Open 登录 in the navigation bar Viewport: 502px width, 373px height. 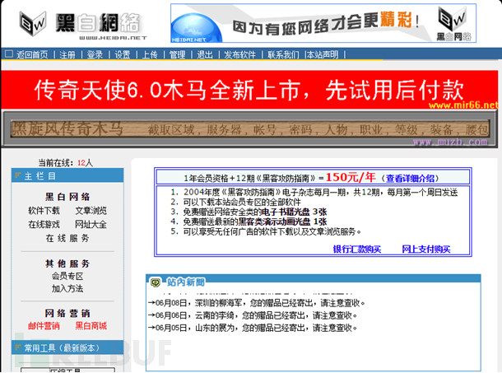point(95,55)
